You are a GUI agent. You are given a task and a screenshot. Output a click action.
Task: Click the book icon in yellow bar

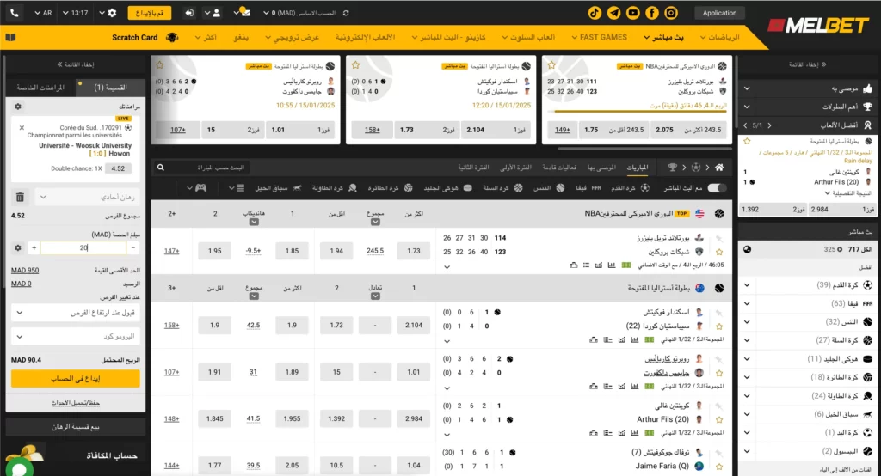pos(10,38)
